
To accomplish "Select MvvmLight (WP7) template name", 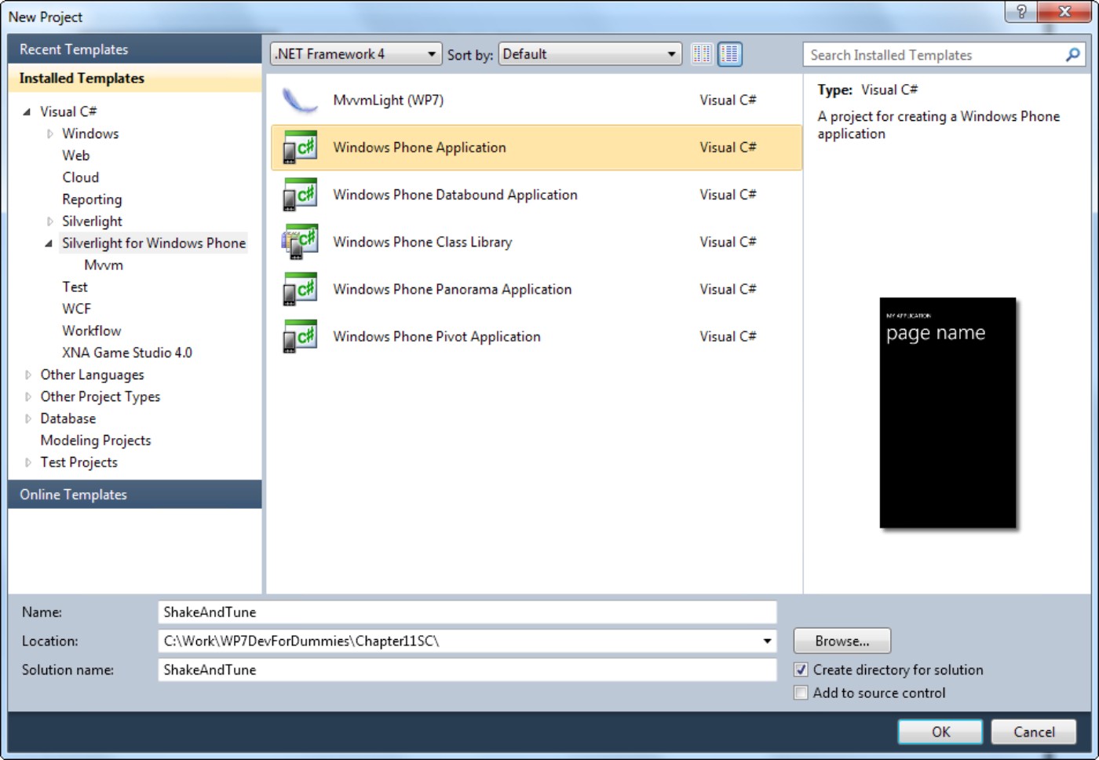I will (389, 100).
